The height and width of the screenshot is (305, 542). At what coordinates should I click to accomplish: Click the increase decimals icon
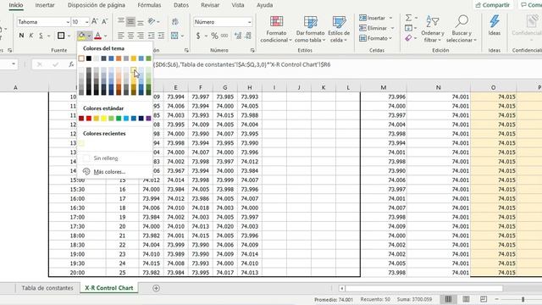tap(238, 36)
